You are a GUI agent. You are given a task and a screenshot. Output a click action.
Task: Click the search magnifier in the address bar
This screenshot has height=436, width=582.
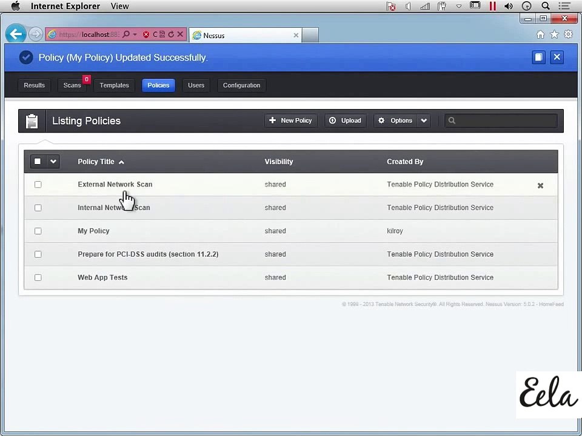tap(126, 34)
